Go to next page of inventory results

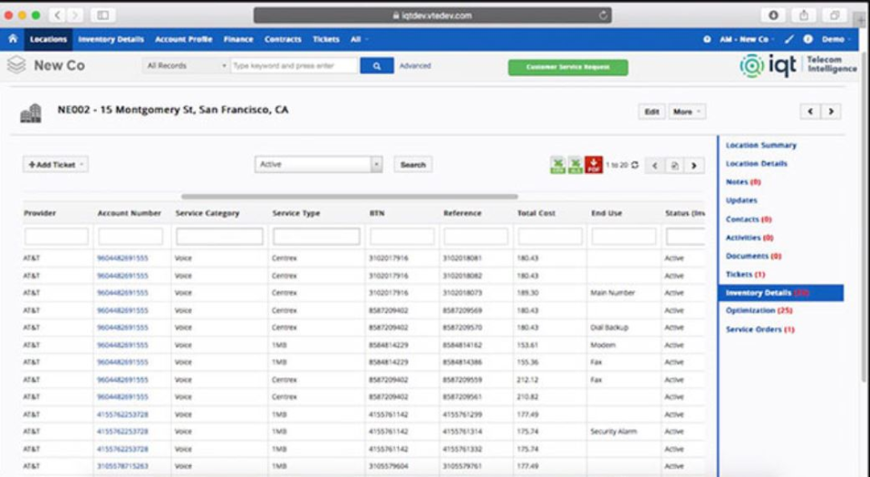point(693,165)
